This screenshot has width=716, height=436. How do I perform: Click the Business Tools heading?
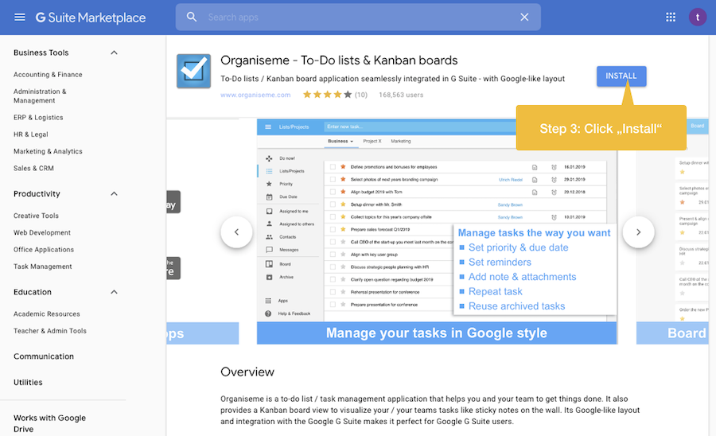coord(41,53)
